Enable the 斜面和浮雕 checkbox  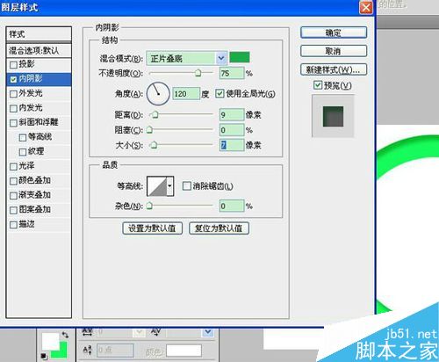click(13, 123)
